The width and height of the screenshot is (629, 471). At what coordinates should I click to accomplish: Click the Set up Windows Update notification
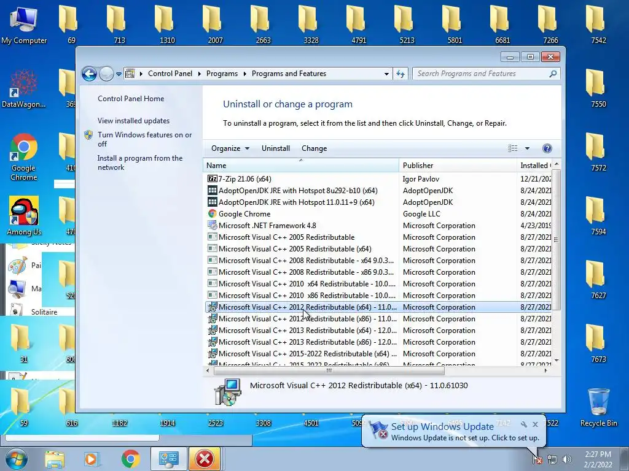coord(453,432)
